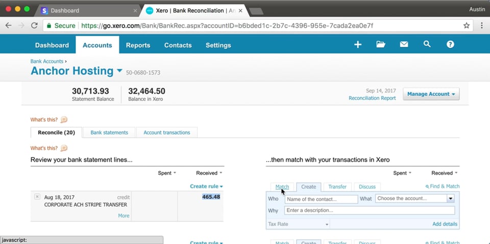490x244 pixels.
Task: Open the Reports menu
Action: click(x=138, y=45)
